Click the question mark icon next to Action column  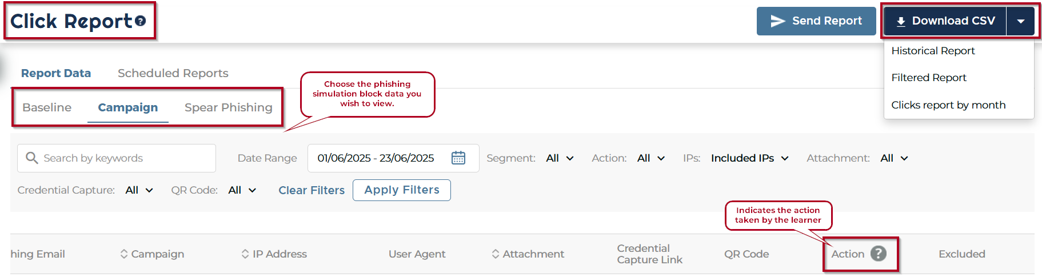(879, 254)
